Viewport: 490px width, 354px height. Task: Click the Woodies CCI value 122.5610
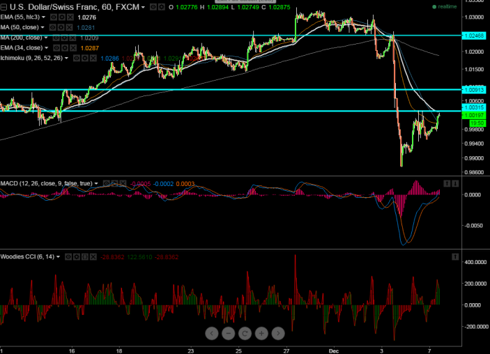pos(139,257)
